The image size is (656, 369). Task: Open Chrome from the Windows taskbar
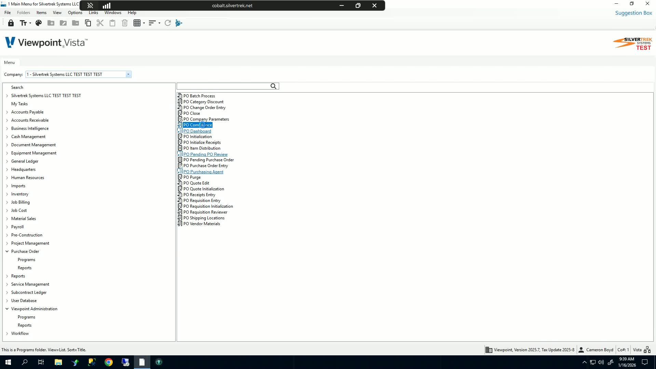point(109,362)
